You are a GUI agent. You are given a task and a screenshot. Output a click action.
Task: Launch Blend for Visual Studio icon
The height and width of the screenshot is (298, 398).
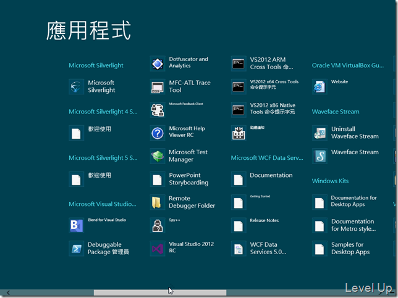click(76, 226)
